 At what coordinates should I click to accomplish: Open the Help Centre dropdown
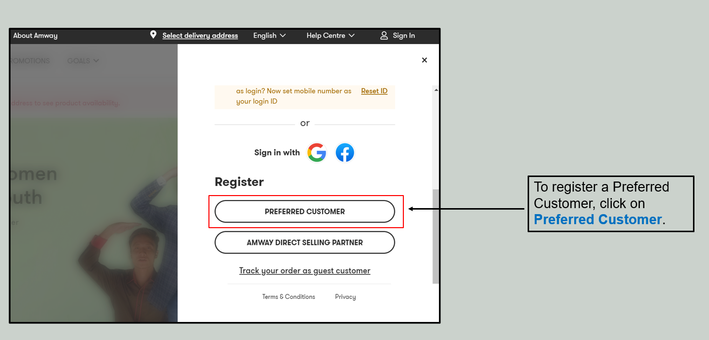(x=330, y=35)
